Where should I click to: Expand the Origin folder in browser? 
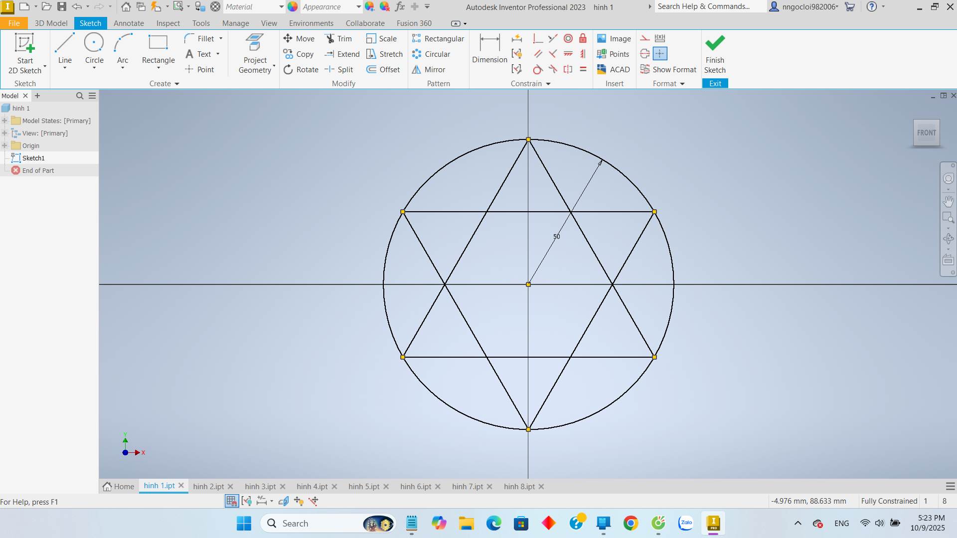coord(4,146)
